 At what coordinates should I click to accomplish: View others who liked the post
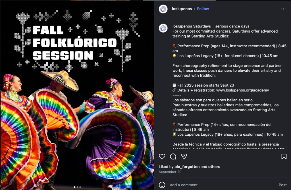click(x=214, y=167)
